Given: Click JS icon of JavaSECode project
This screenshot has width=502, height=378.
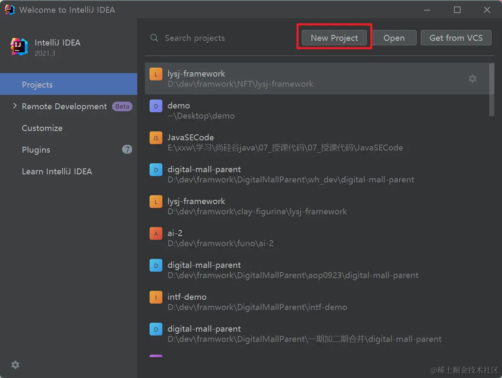Looking at the screenshot, I should tap(156, 138).
